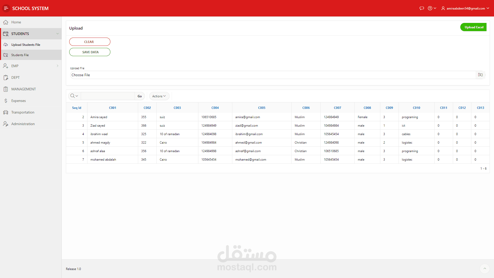Click the file browse icon in Upload File
The height and width of the screenshot is (278, 494).
point(480,75)
